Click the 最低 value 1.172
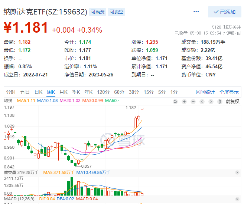The height and width of the screenshot is (204, 244). (25, 50)
